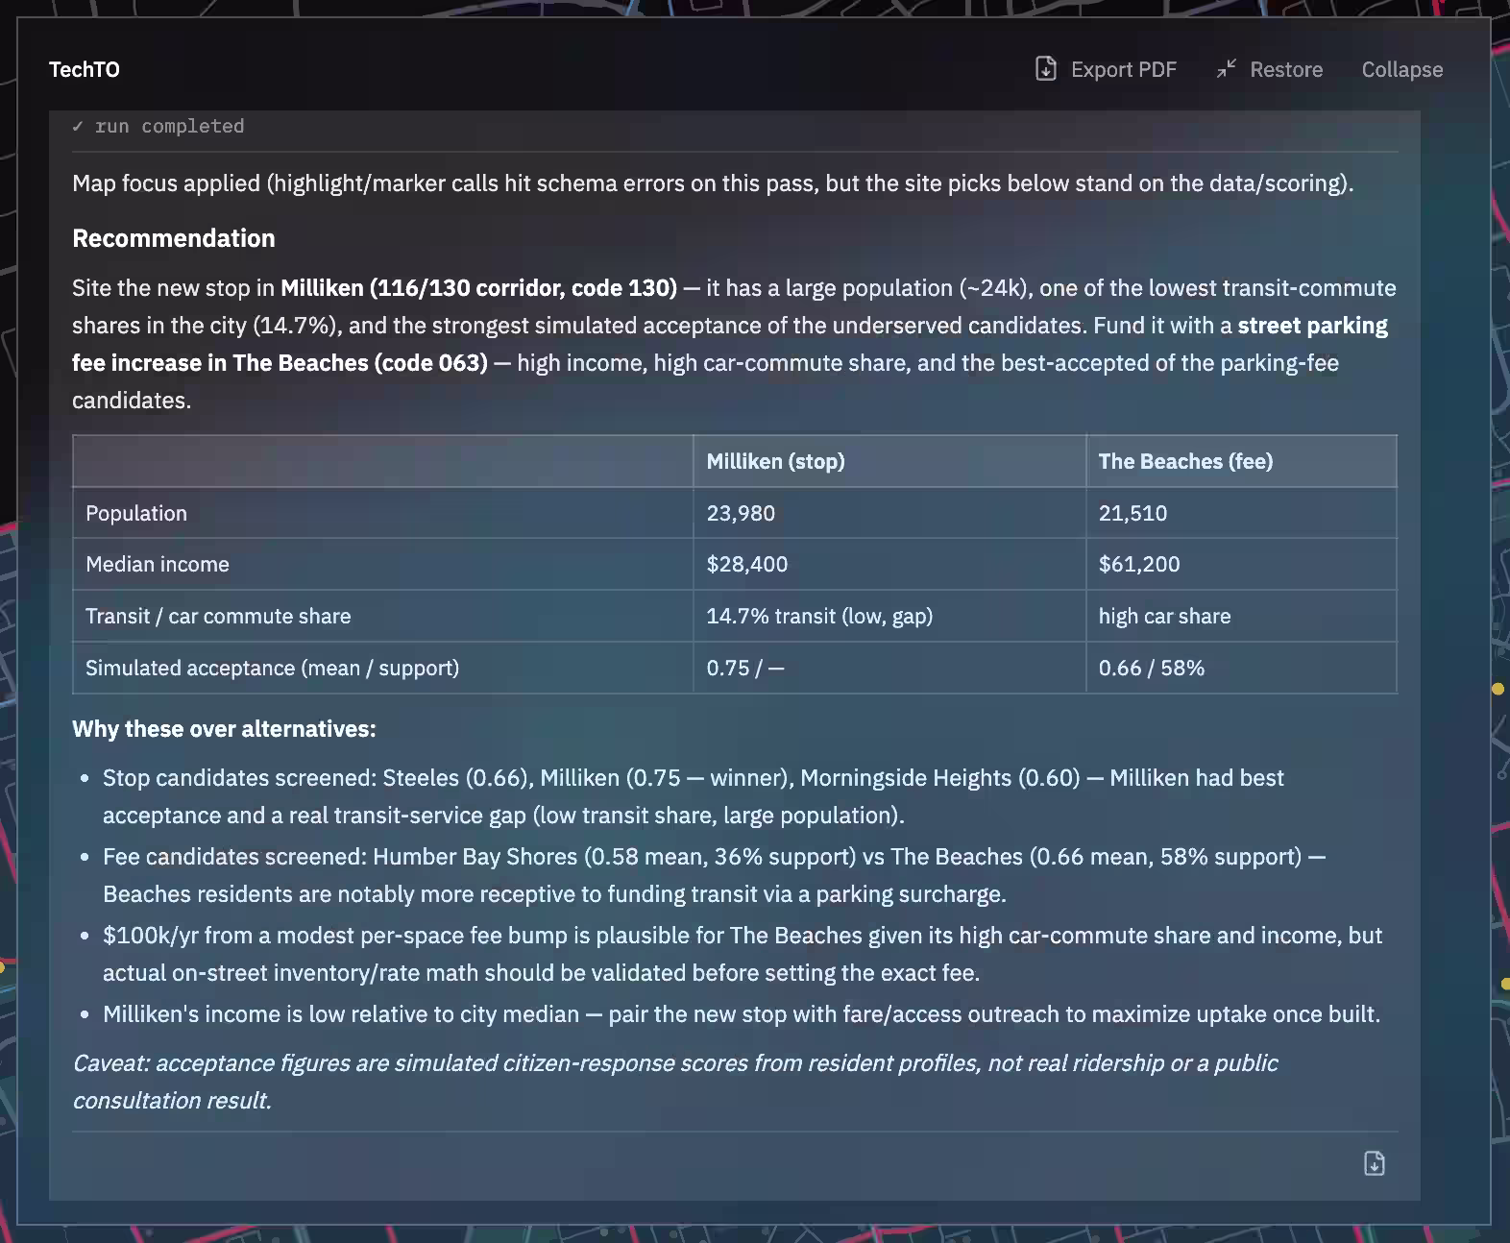Click the 0.66 / 58% acceptance cell
This screenshot has height=1243, width=1510.
[x=1151, y=668]
